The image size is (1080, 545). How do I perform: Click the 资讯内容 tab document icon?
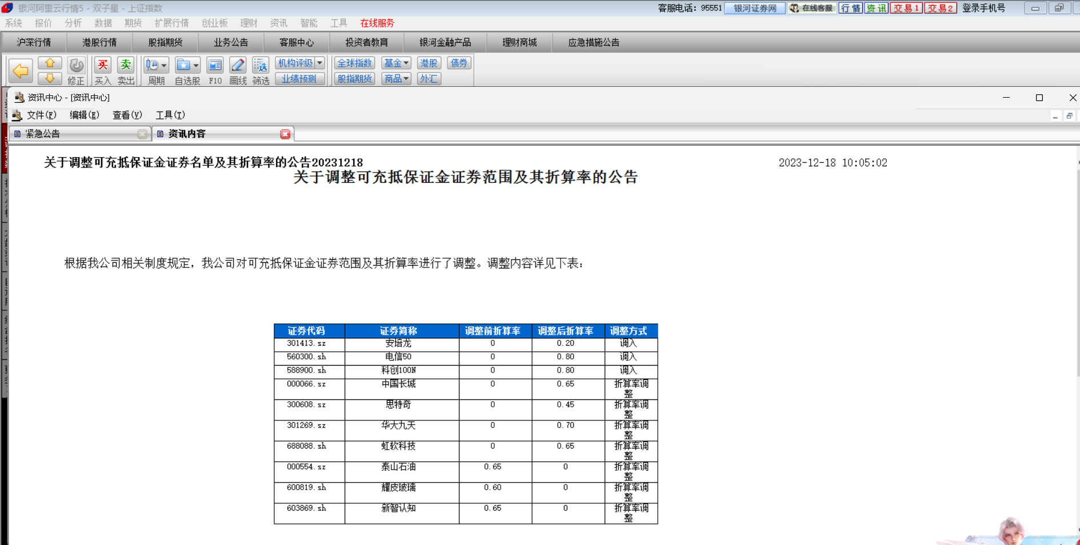[161, 134]
